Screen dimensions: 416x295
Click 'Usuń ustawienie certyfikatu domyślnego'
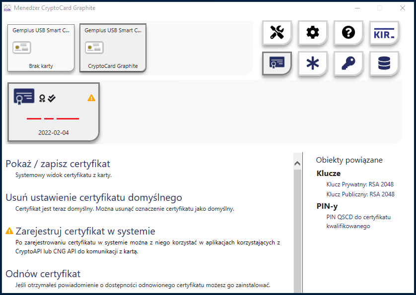pos(94,197)
